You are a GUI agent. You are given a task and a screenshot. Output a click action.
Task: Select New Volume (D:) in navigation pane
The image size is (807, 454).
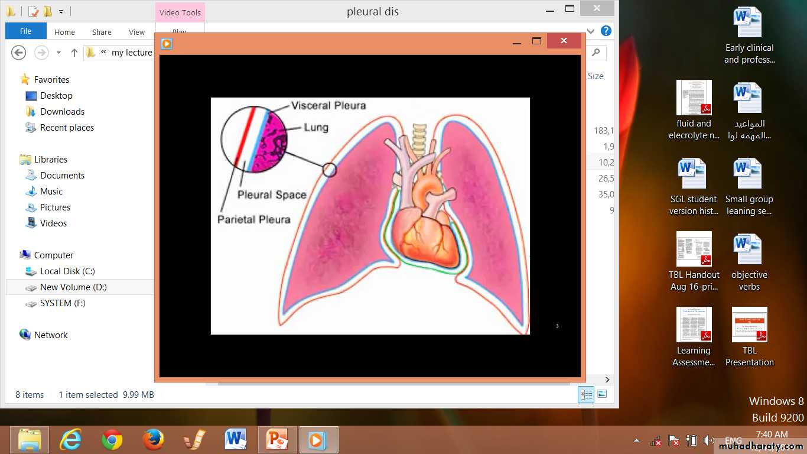tap(73, 287)
